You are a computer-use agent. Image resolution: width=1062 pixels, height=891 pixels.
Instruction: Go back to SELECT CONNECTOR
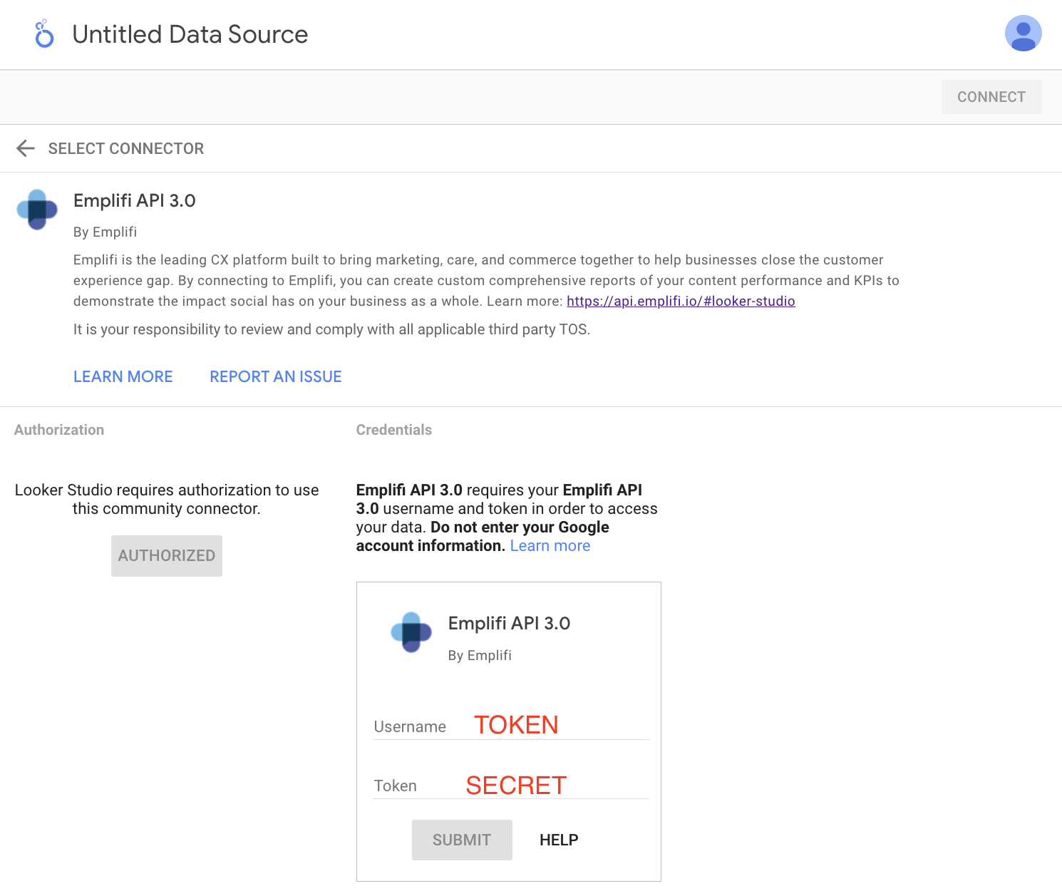click(125, 148)
